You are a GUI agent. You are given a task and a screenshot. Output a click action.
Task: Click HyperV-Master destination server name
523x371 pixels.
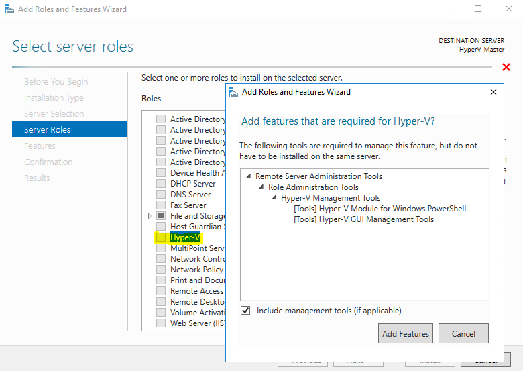[x=481, y=50]
